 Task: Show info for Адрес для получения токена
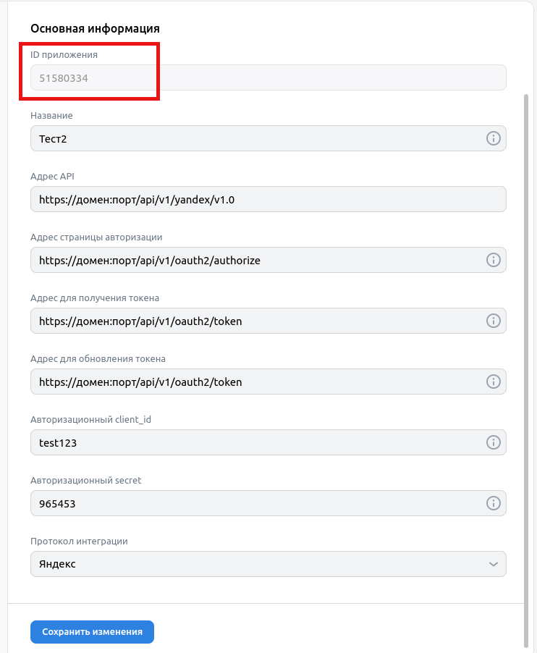pyautogui.click(x=494, y=321)
